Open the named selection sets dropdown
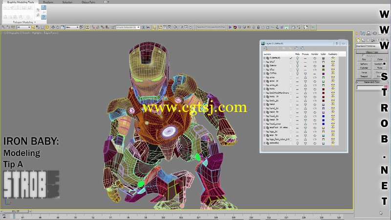Viewport: 391px width, 220px height. click(128, 27)
